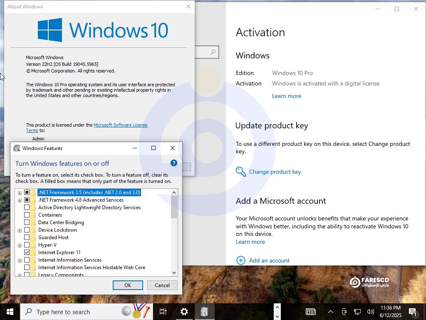Expand .NET Framework 3.5 tree node
Image resolution: width=426 pixels, height=320 pixels.
tap(20, 193)
